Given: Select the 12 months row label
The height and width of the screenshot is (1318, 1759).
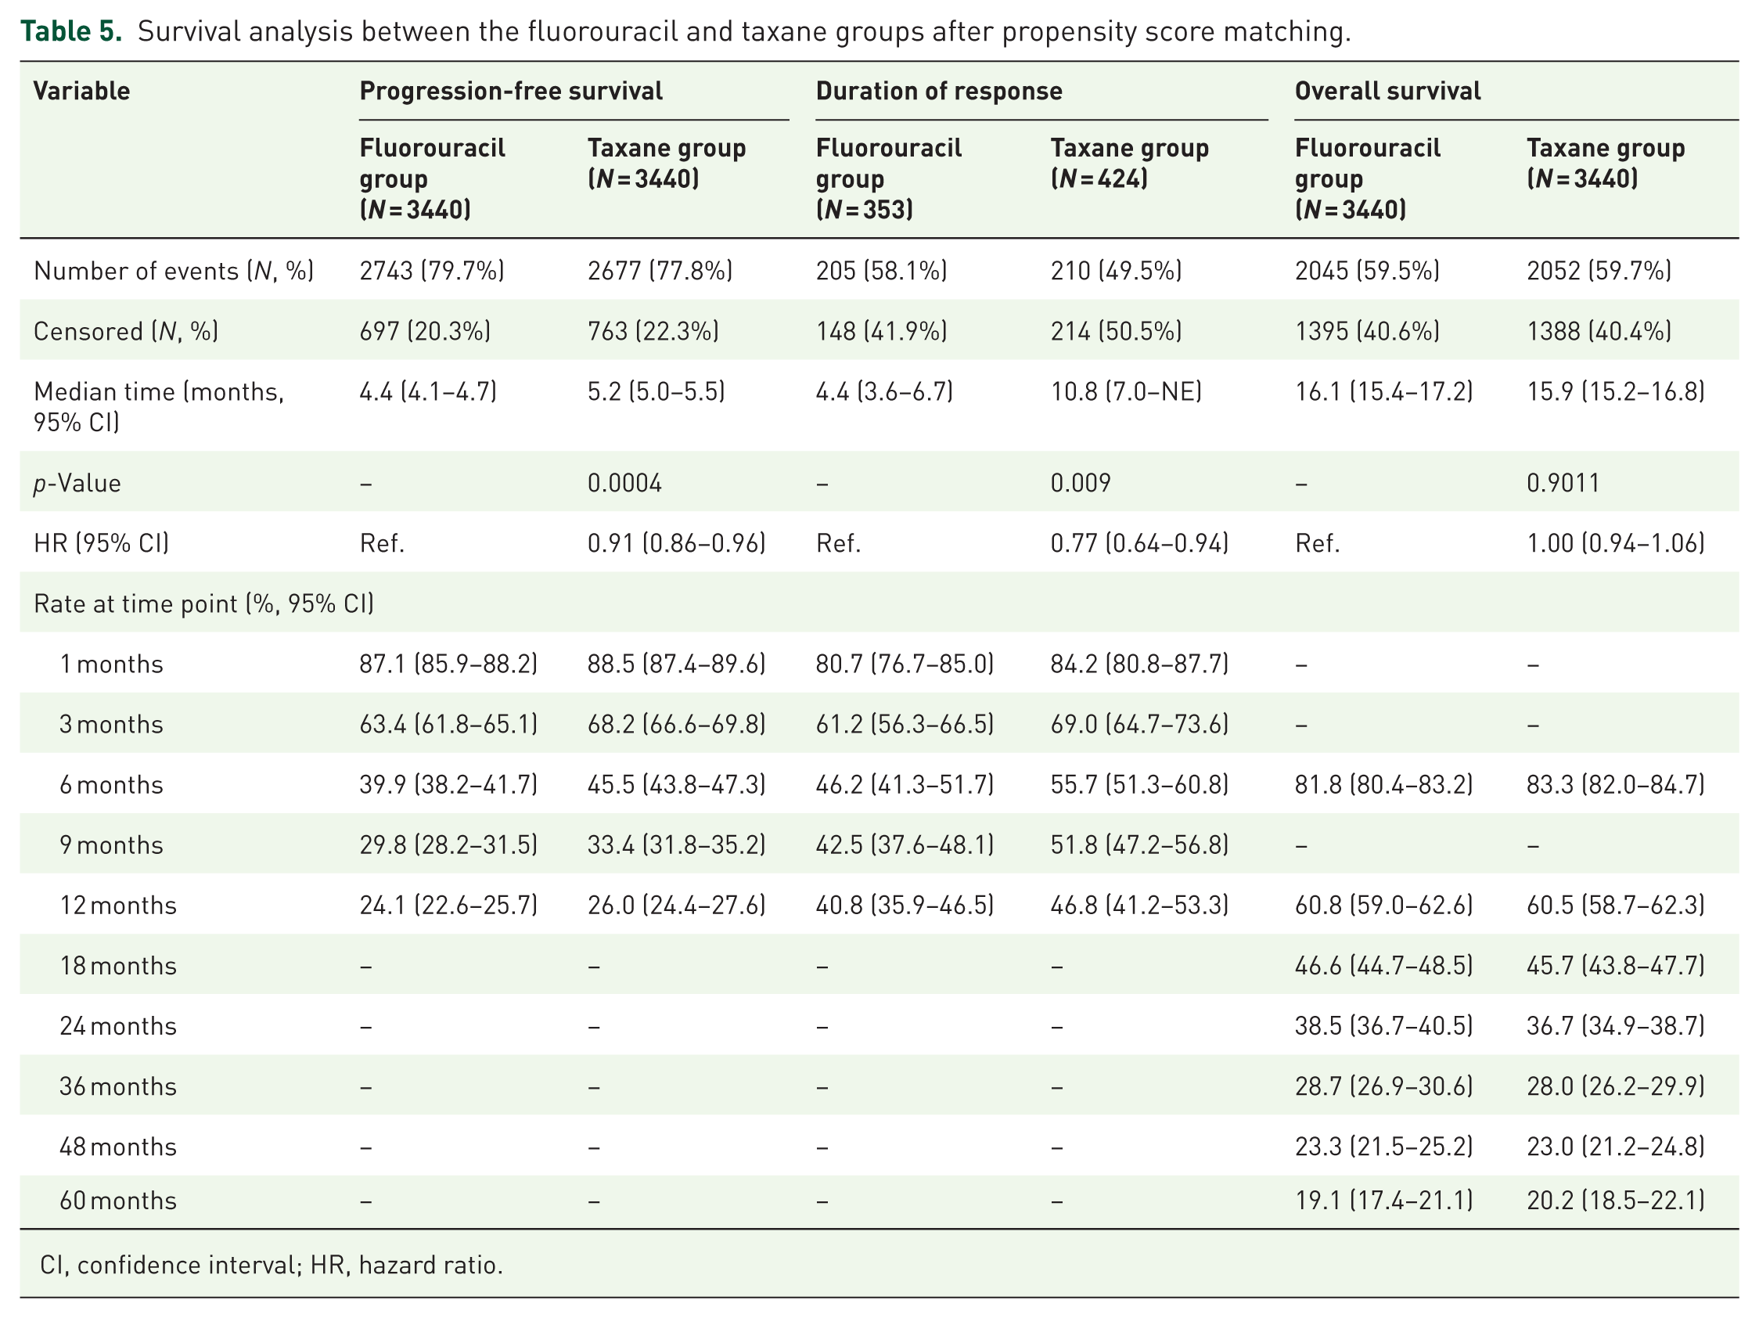Looking at the screenshot, I should tap(118, 906).
